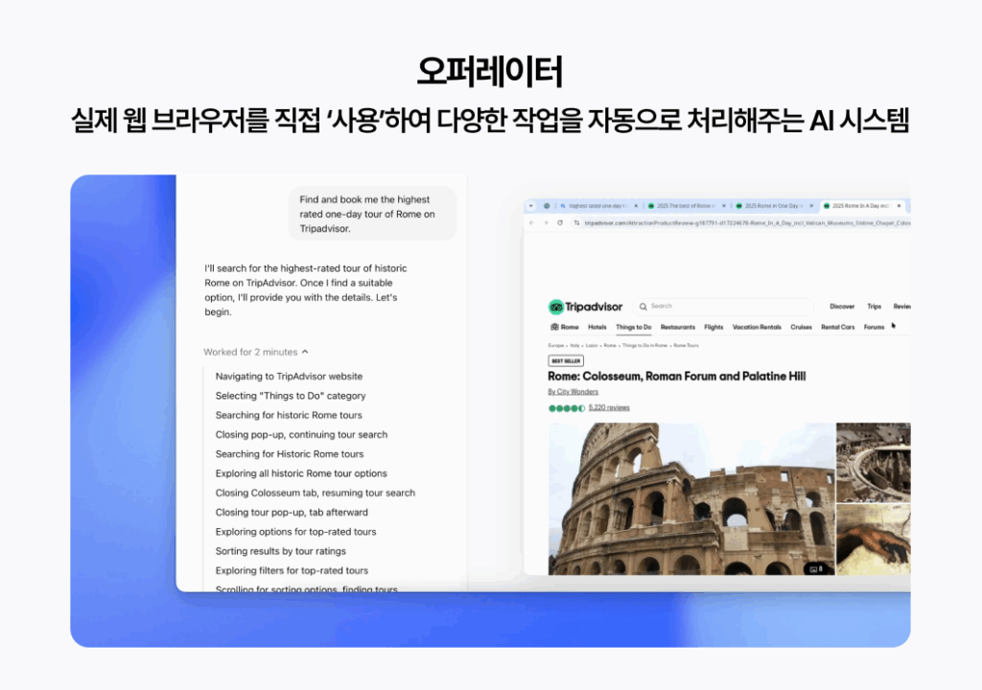This screenshot has width=982, height=690.
Task: Click the BEST SELLER badge
Action: [566, 360]
